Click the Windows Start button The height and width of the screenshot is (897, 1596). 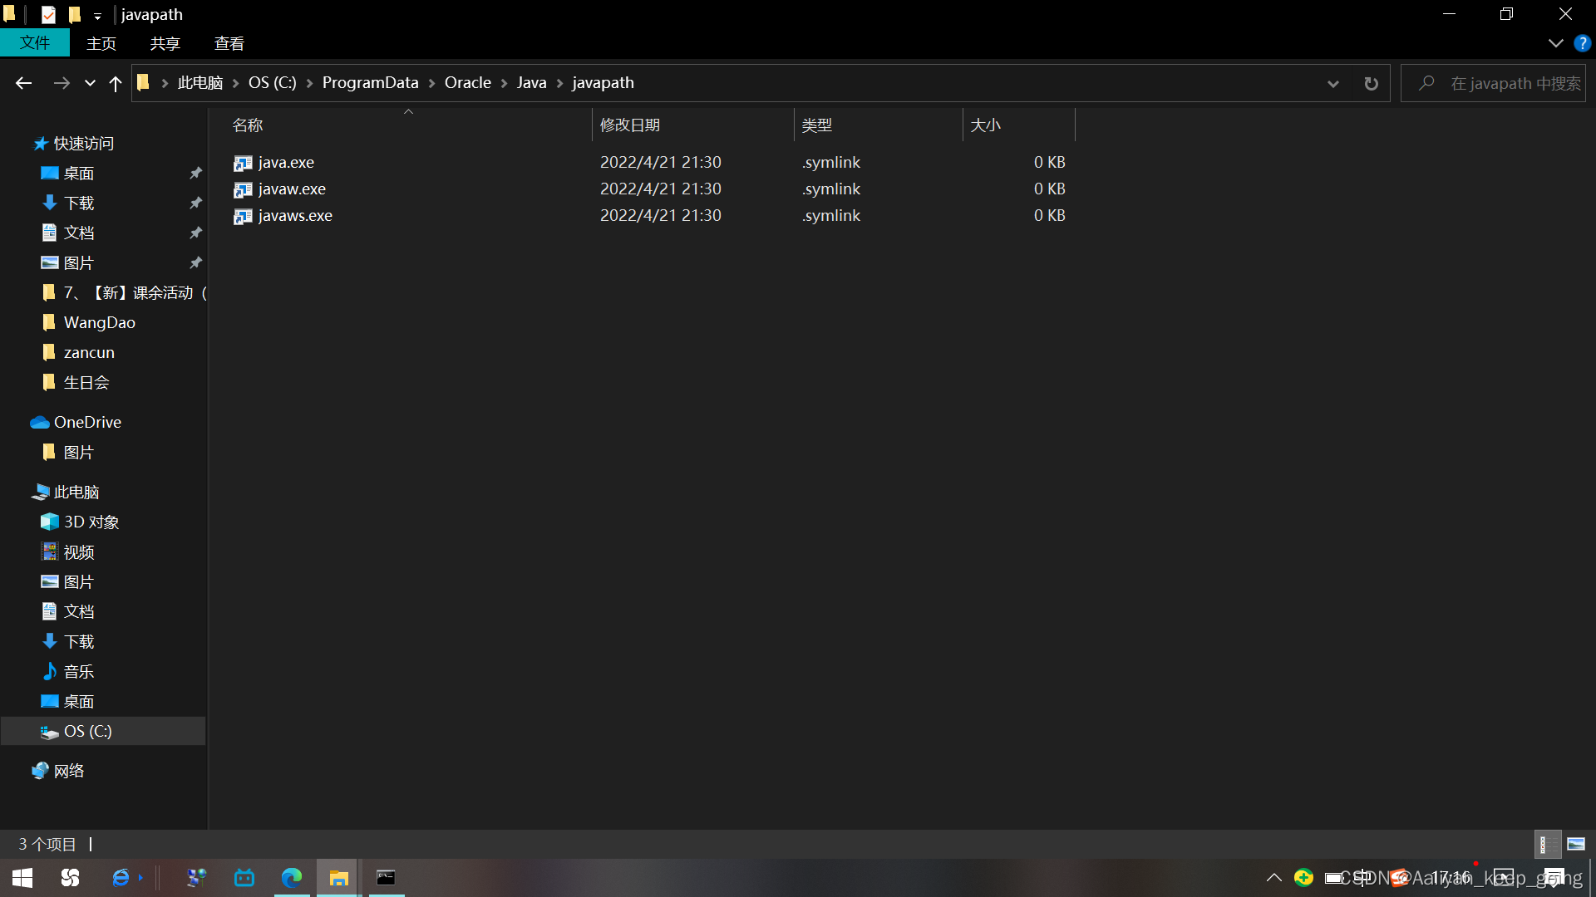tap(22, 878)
